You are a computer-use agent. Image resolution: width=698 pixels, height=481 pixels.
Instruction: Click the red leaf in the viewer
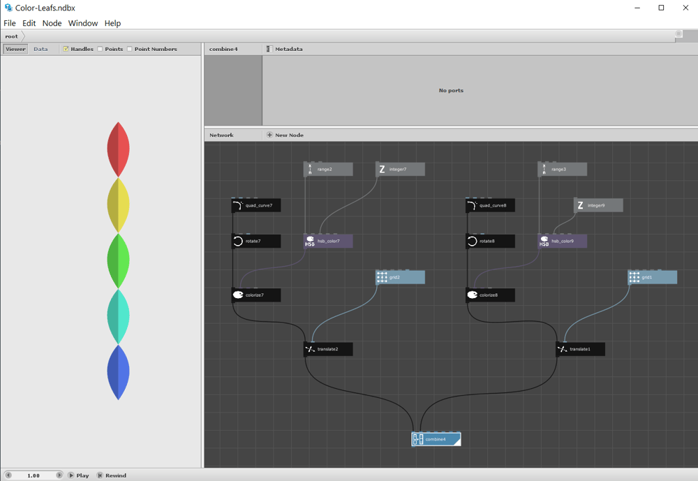[119, 149]
